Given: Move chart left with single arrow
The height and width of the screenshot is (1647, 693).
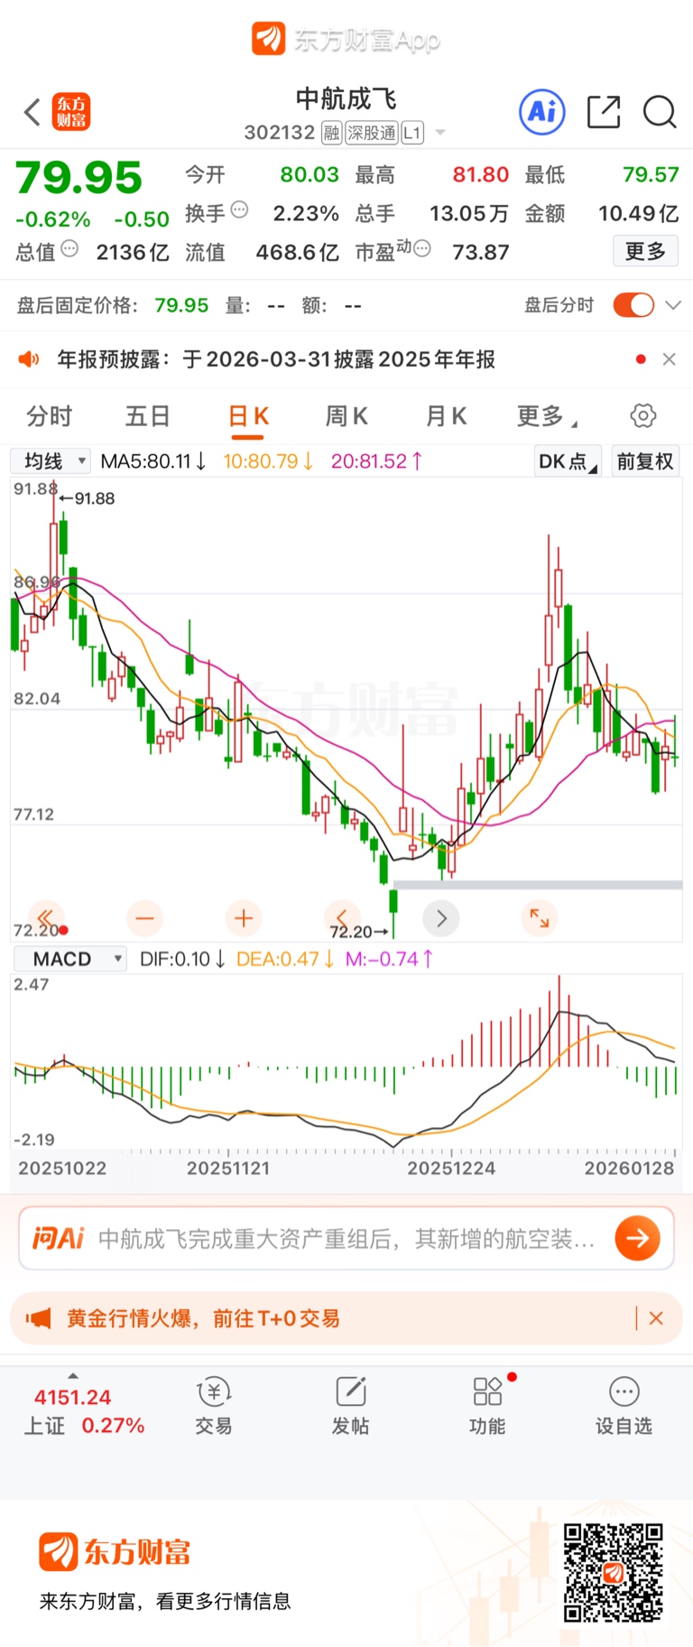Looking at the screenshot, I should click(x=342, y=917).
